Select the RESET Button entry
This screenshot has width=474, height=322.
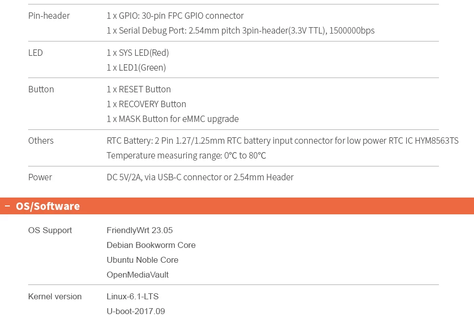click(139, 89)
